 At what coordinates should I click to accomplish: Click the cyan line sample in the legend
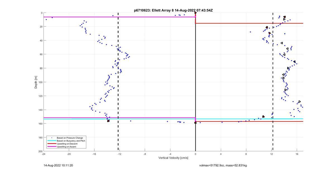[51, 141]
